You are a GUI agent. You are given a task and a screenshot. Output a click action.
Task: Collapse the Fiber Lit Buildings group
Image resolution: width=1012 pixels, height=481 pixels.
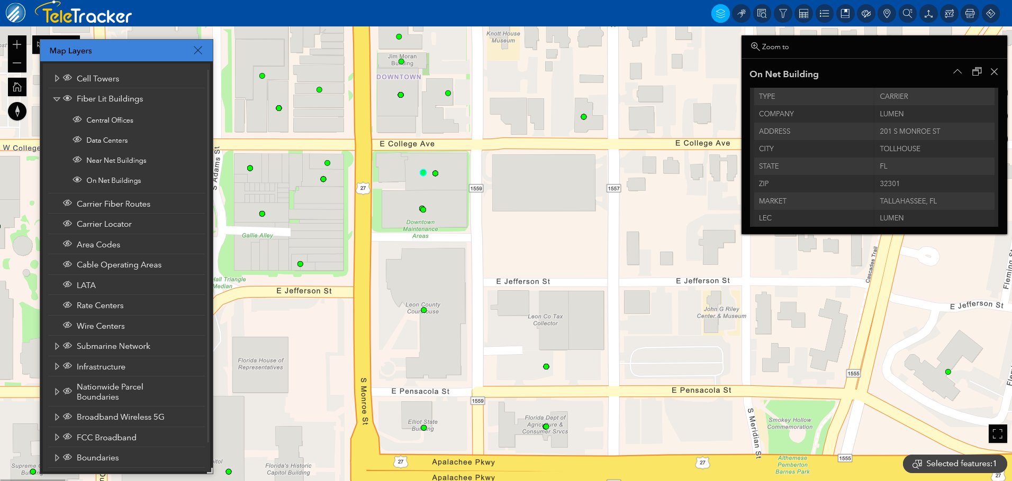[57, 99]
